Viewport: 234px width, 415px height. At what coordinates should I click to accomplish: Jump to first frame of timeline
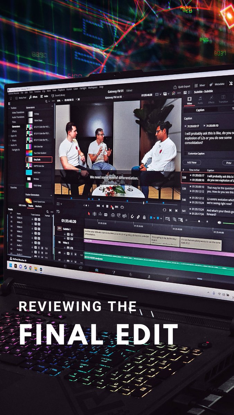[98, 206]
